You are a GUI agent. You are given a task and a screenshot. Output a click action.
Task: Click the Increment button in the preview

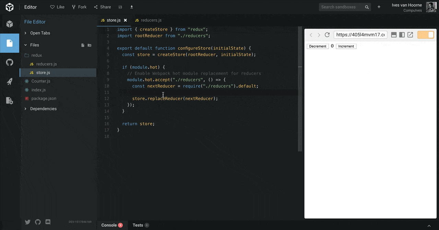click(346, 46)
